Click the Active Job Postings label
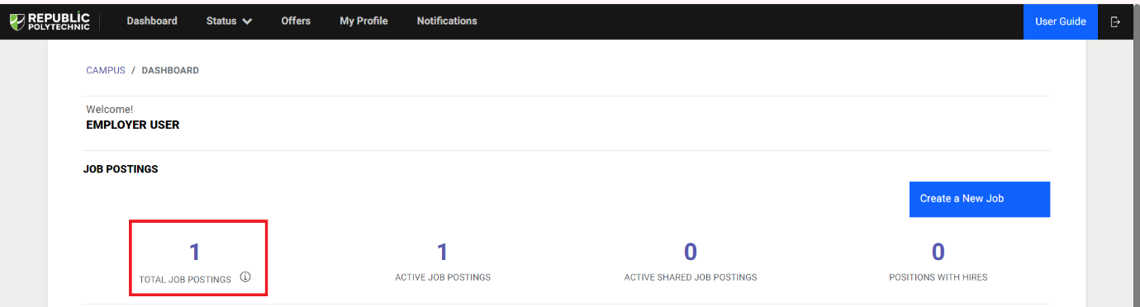The height and width of the screenshot is (307, 1140). point(443,277)
